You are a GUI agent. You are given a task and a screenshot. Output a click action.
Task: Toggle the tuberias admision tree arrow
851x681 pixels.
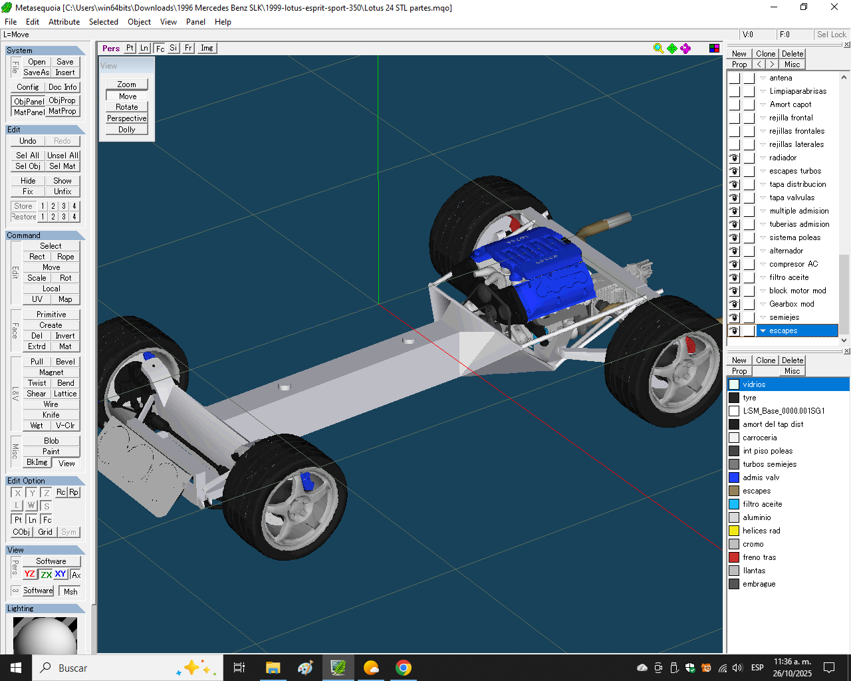[x=763, y=224]
